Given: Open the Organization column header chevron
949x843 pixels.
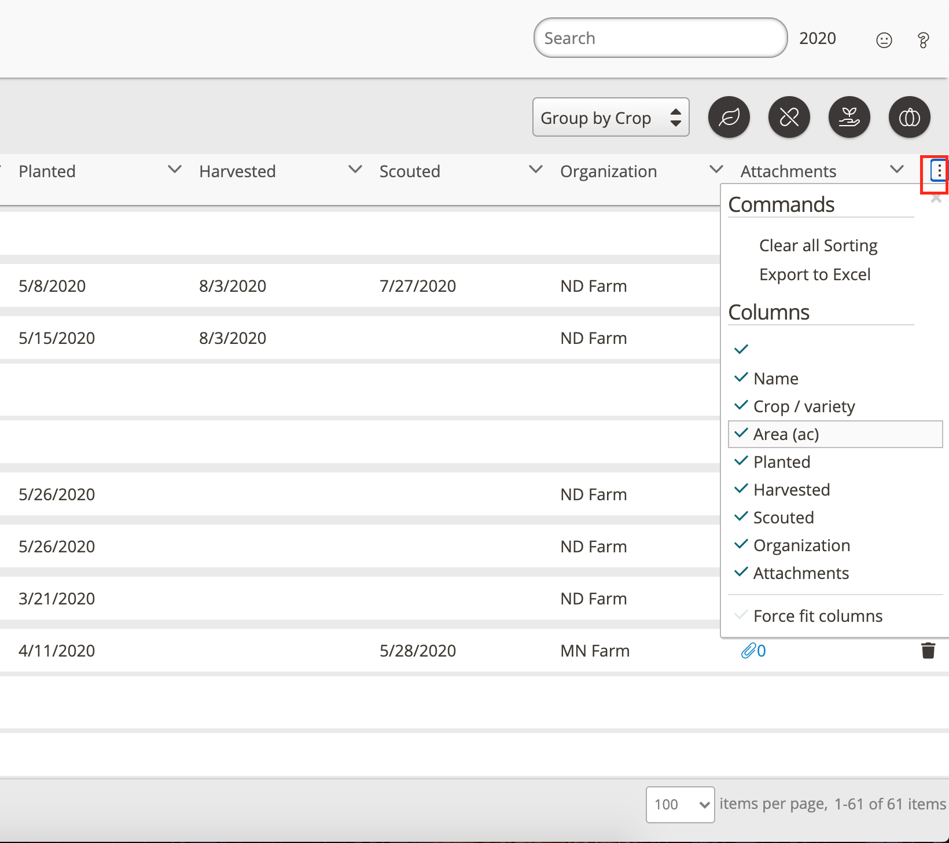Looking at the screenshot, I should [x=716, y=170].
